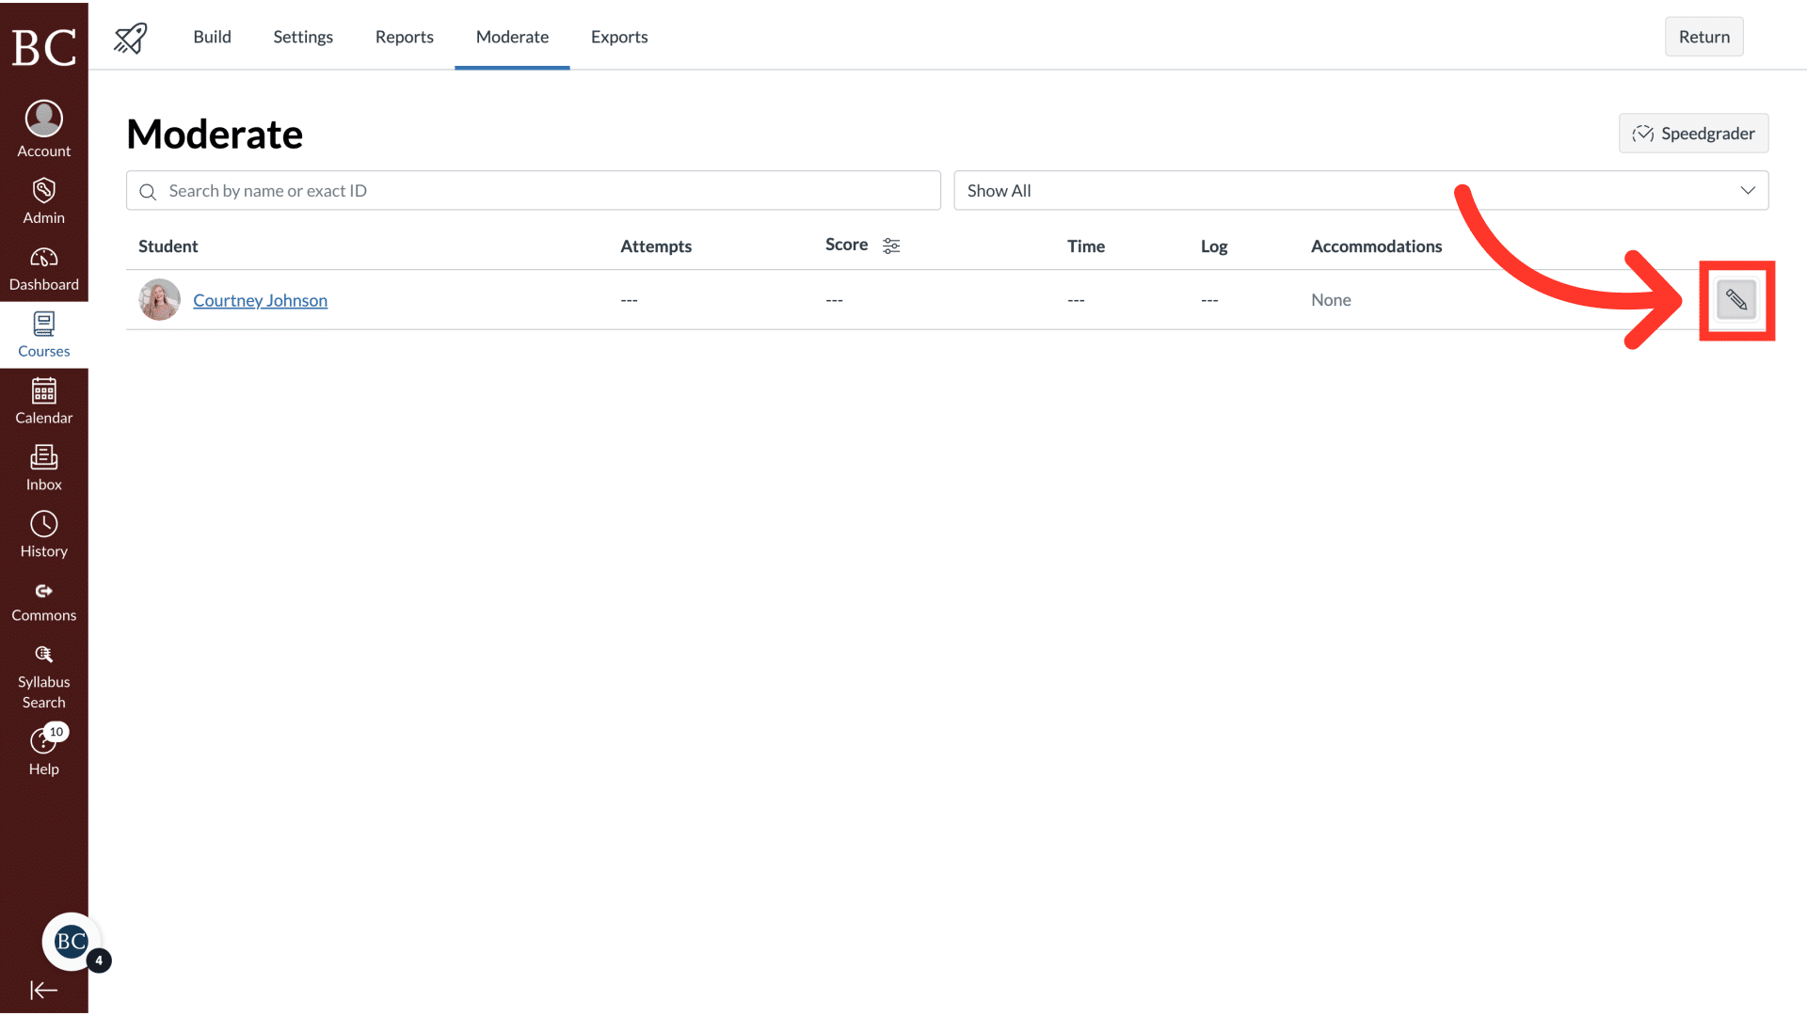Open Courtney Johnson's student details
Image resolution: width=1807 pixels, height=1016 pixels.
point(260,300)
